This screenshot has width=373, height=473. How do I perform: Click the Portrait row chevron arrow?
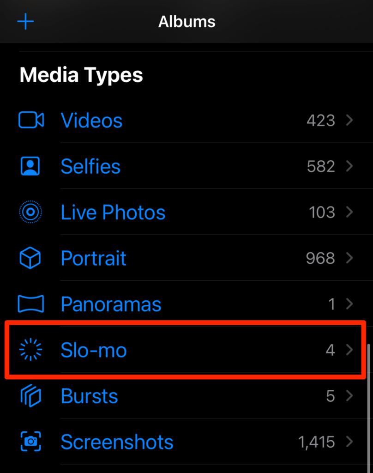click(349, 258)
